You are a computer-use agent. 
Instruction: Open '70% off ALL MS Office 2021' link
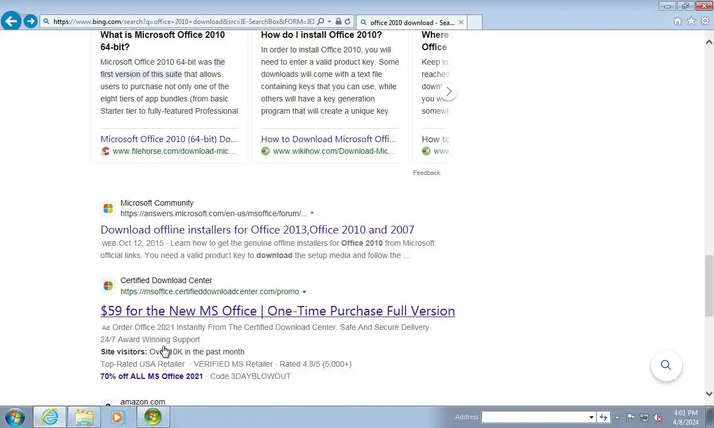pos(152,376)
